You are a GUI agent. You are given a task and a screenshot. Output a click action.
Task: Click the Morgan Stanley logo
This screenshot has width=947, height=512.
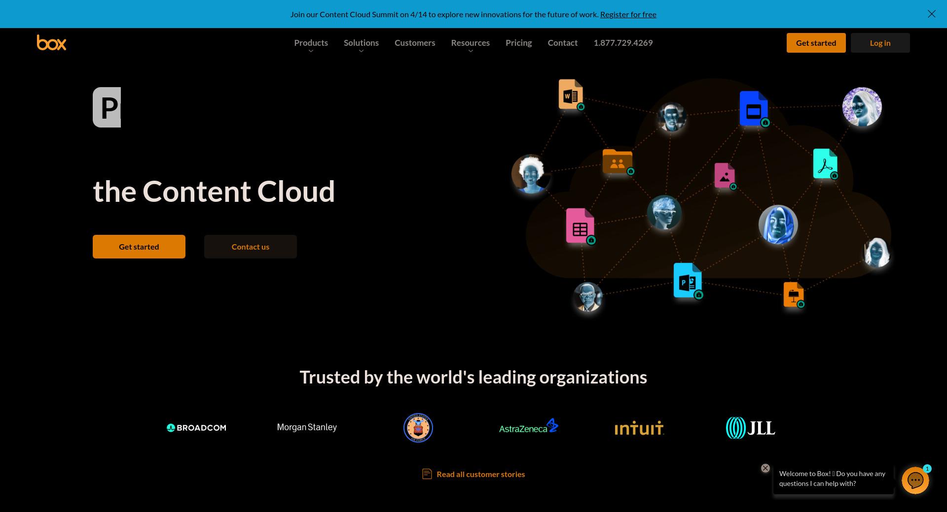[x=307, y=427]
